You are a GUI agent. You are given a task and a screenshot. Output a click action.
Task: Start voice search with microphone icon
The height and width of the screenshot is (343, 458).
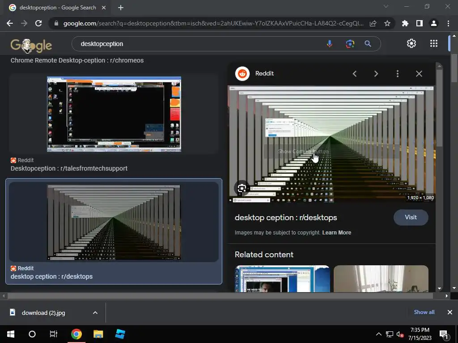[330, 44]
